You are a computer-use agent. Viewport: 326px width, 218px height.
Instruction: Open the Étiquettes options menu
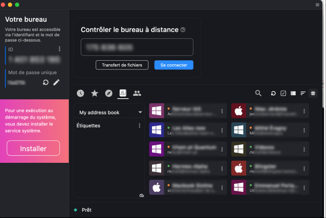(139, 125)
